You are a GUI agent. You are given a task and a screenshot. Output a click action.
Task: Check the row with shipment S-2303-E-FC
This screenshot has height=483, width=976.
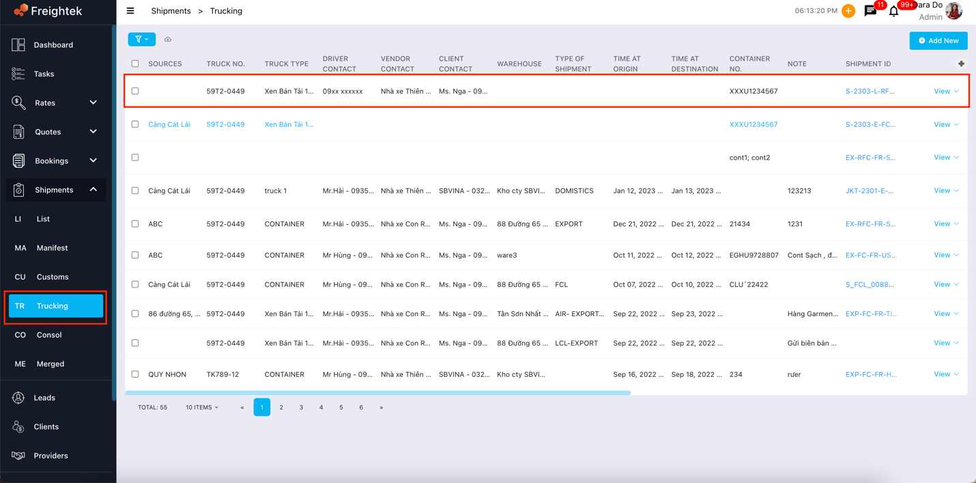(135, 124)
